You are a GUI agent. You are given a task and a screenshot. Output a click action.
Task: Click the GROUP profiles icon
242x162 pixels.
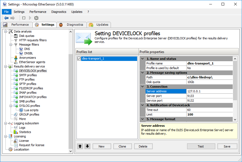point(16,114)
